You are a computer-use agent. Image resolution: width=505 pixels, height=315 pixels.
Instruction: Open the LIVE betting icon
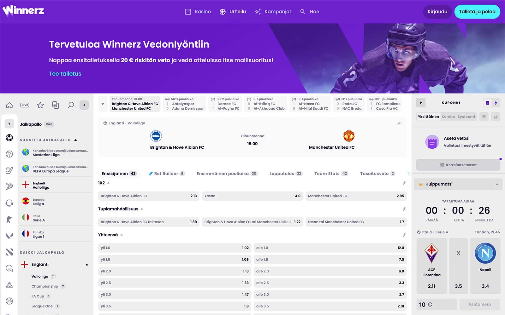point(25,105)
